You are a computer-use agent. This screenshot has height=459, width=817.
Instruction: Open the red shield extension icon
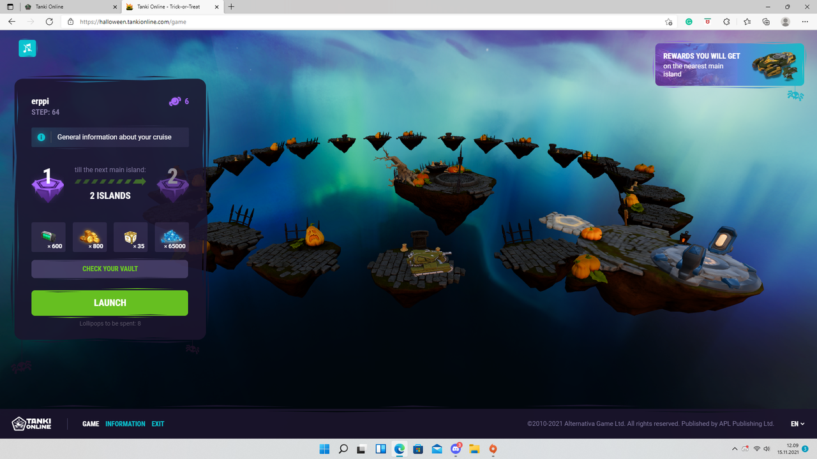[x=707, y=22]
